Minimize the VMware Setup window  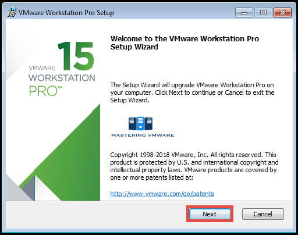244,13
